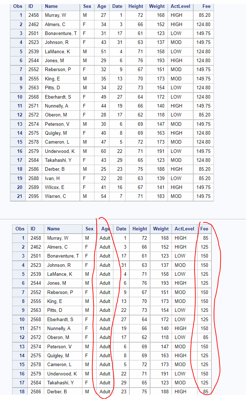Click age 51 in LaMance, K row

[x=103, y=52]
